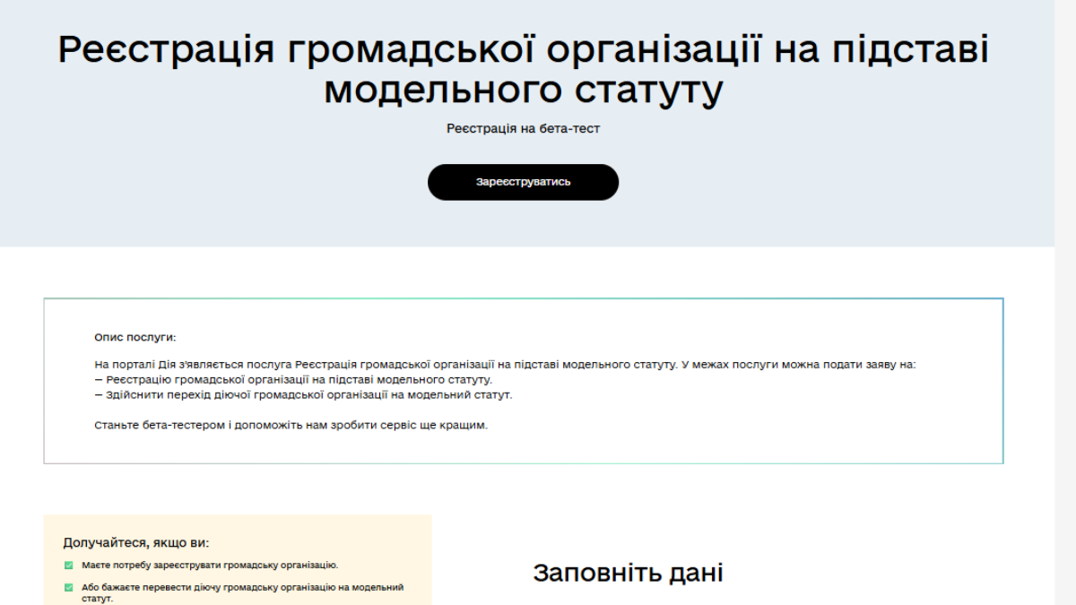This screenshot has height=605, width=1076.
Task: Click the first green checkmark icon
Action: [x=68, y=566]
